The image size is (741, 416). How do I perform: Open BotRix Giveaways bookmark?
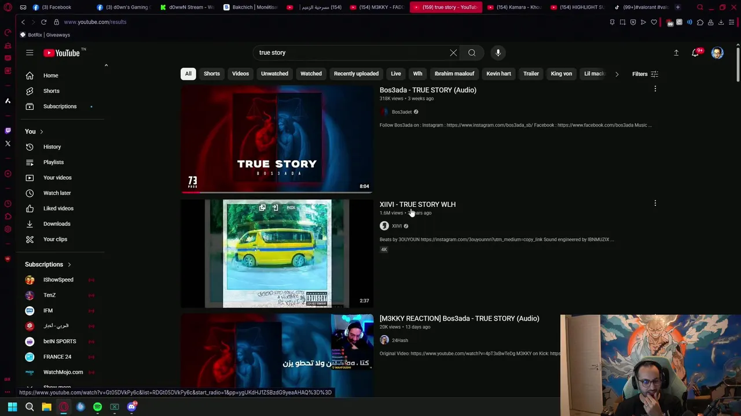pyautogui.click(x=45, y=35)
